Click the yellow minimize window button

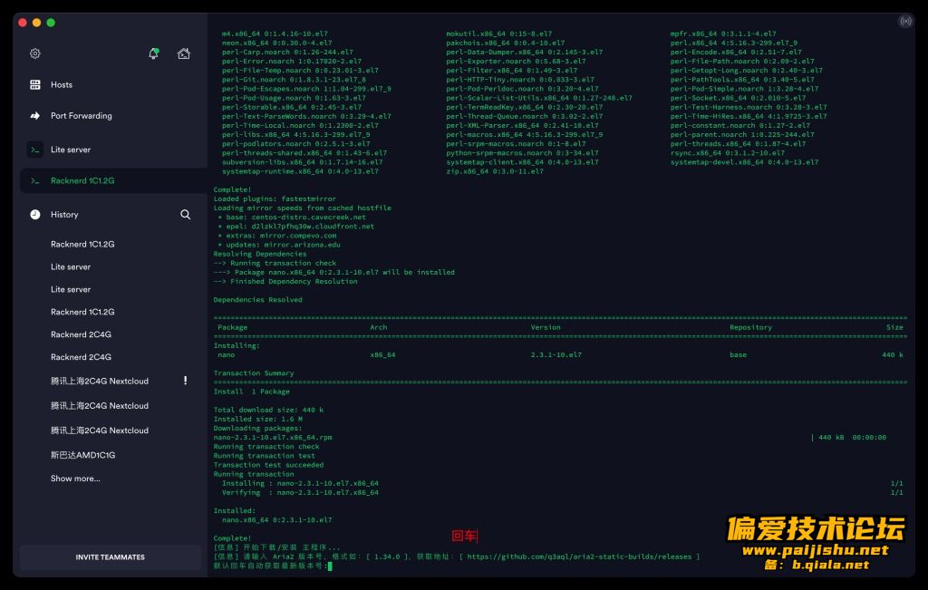coord(36,23)
